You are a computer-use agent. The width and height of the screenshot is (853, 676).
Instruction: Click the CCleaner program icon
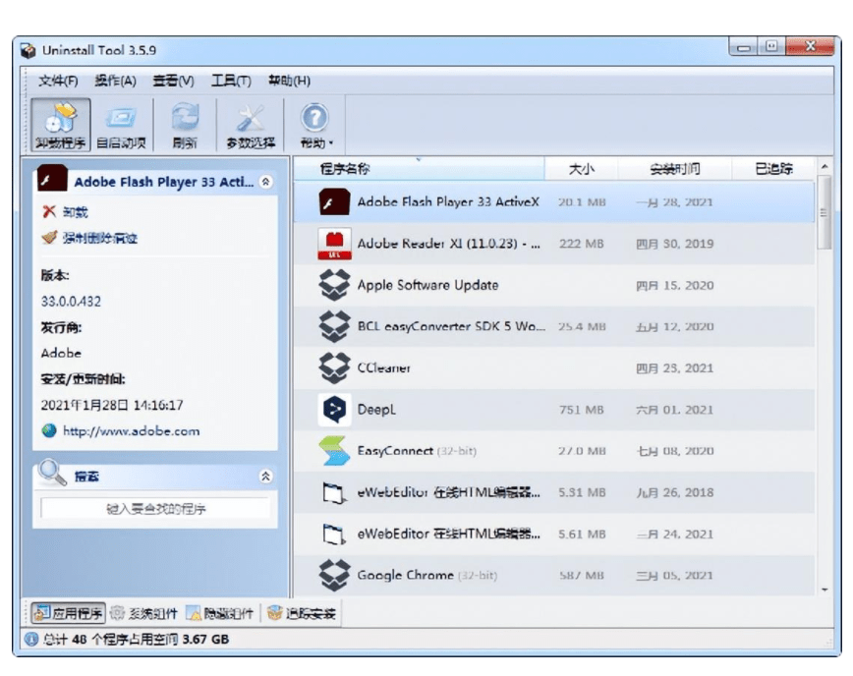[x=334, y=368]
